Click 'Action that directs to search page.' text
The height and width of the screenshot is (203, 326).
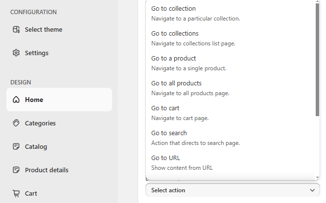click(x=195, y=143)
